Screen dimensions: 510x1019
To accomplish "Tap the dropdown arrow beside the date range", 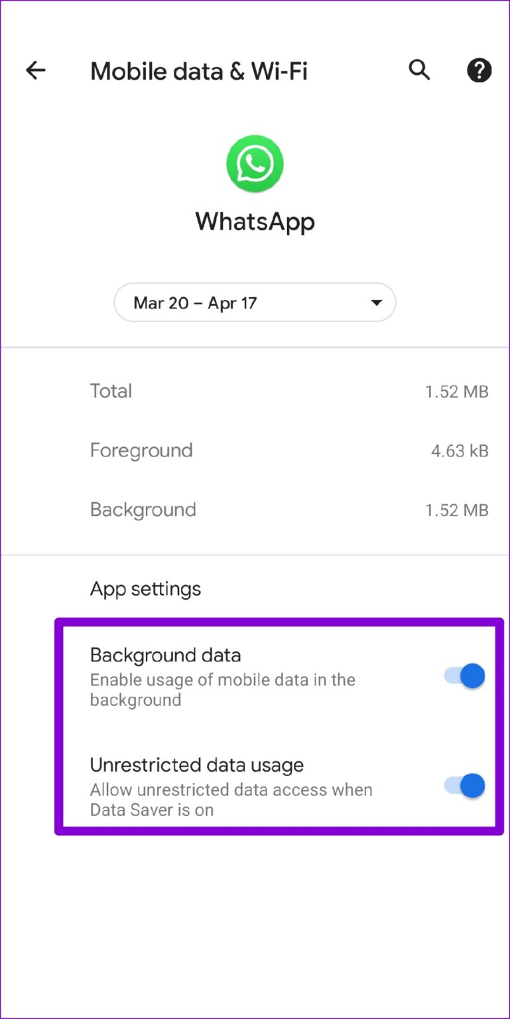I will (x=375, y=303).
